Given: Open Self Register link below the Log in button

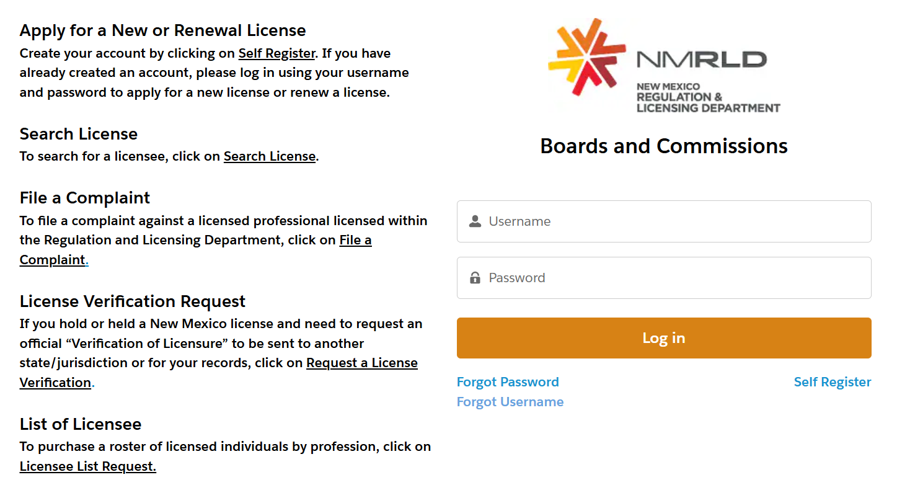Looking at the screenshot, I should [x=832, y=382].
